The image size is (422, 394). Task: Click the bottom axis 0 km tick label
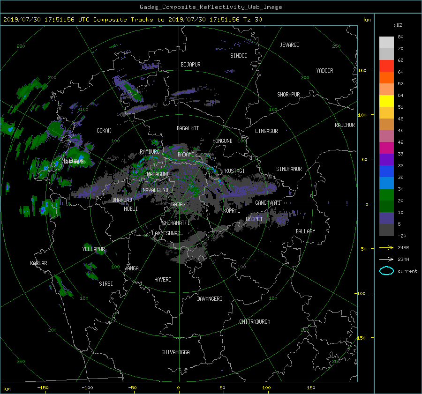click(x=178, y=388)
